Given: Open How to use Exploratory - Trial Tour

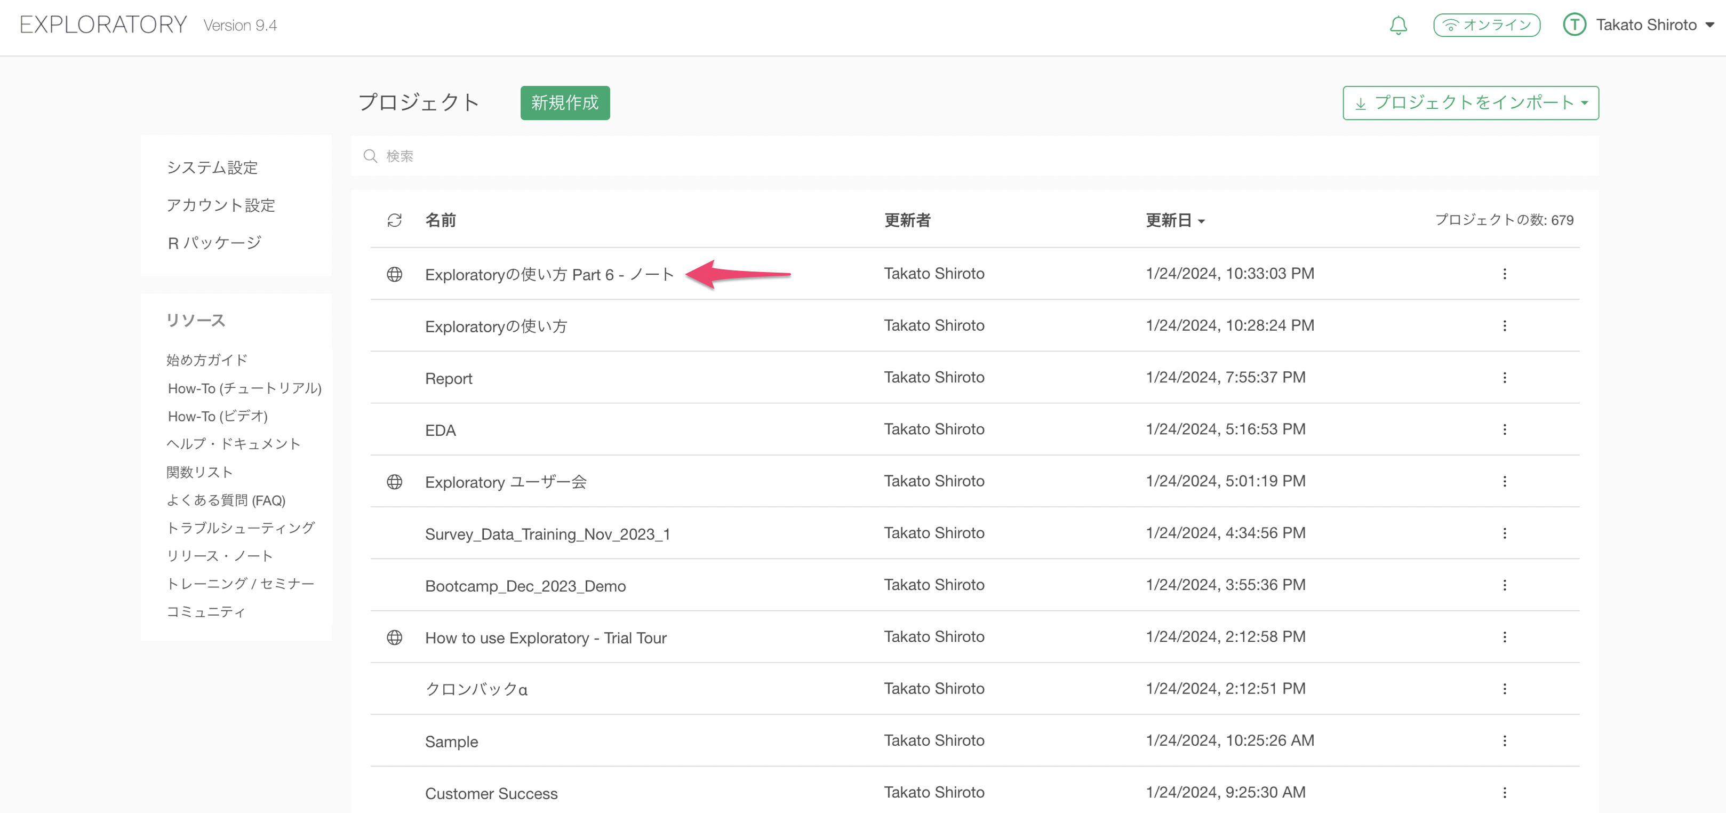Looking at the screenshot, I should click(546, 638).
